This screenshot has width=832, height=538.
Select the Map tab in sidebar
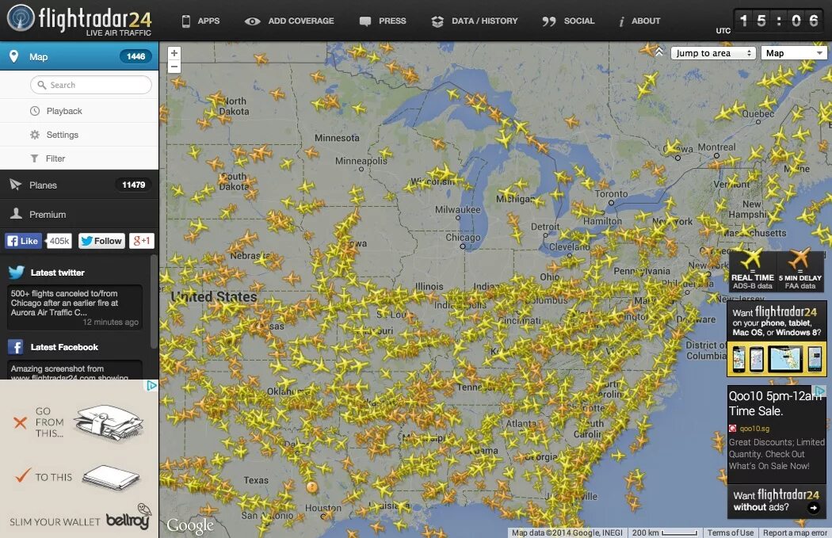click(79, 56)
